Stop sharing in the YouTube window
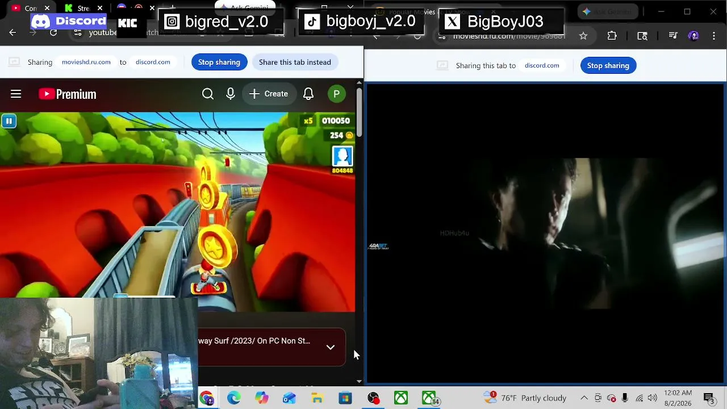Screen dimensions: 727x409 click(x=219, y=62)
